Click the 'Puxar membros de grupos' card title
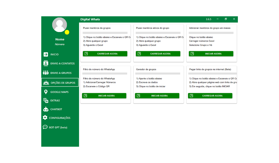 97,28
